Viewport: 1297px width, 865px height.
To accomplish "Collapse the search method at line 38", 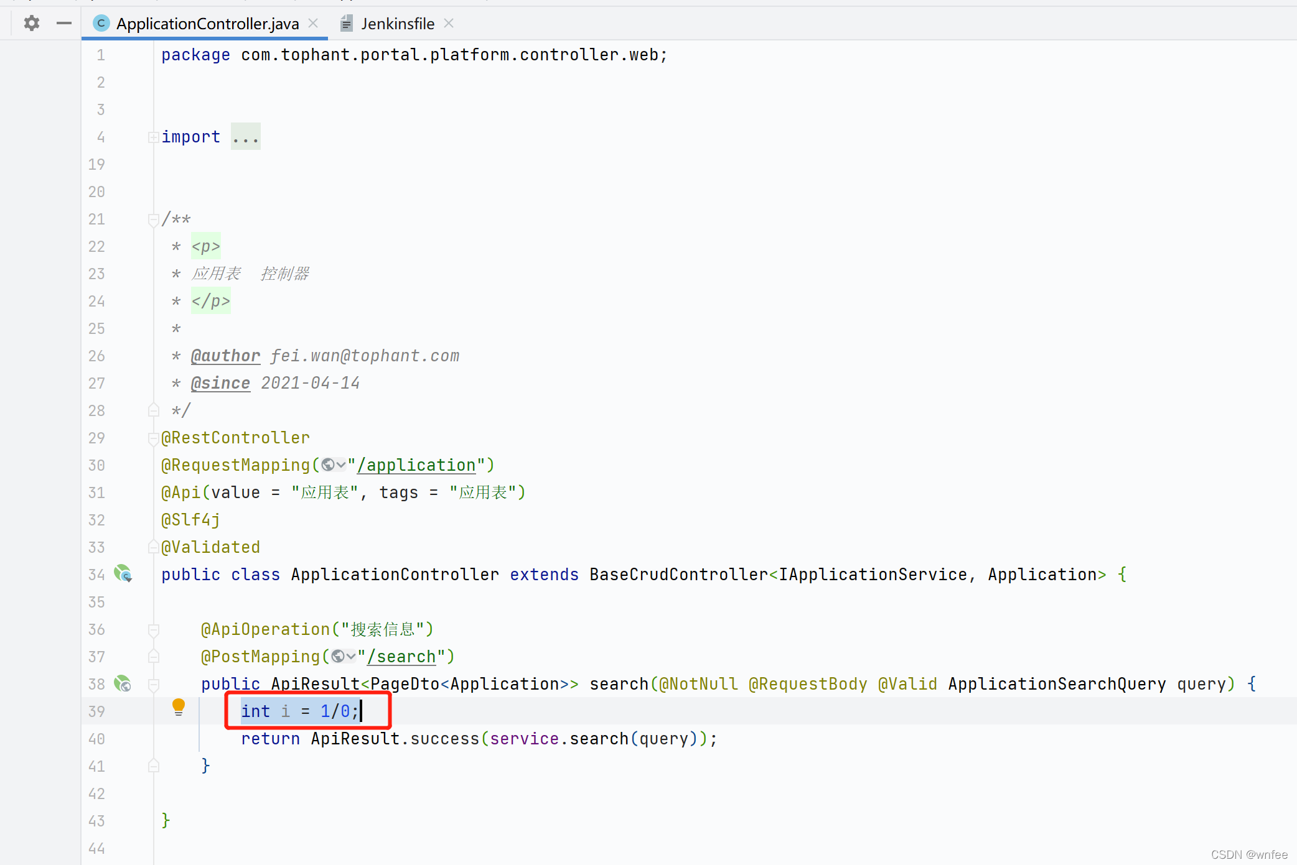I will pyautogui.click(x=153, y=684).
